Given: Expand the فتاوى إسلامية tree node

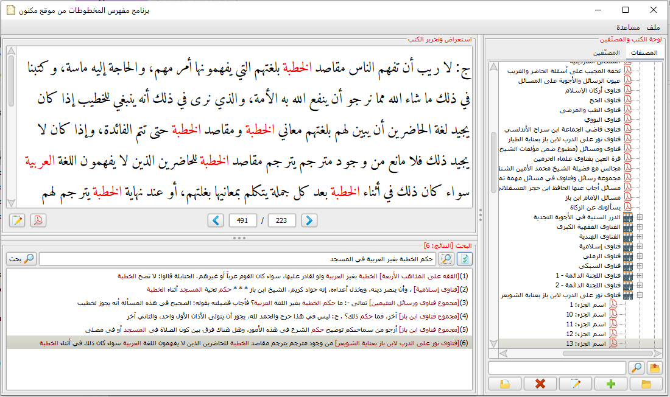Looking at the screenshot, I should click(x=640, y=246).
